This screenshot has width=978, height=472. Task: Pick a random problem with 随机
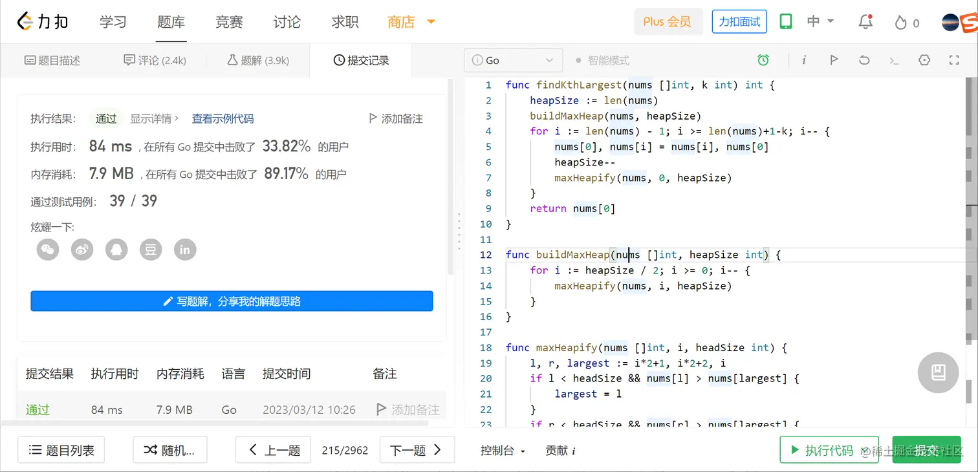(169, 450)
